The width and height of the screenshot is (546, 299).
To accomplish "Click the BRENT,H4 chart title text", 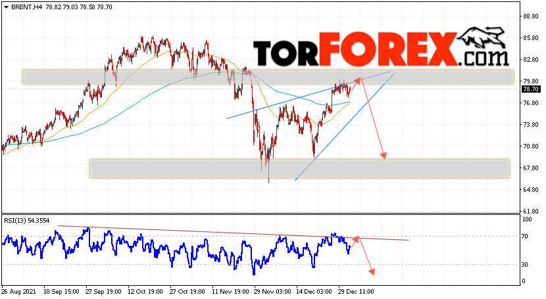I will pyautogui.click(x=27, y=7).
